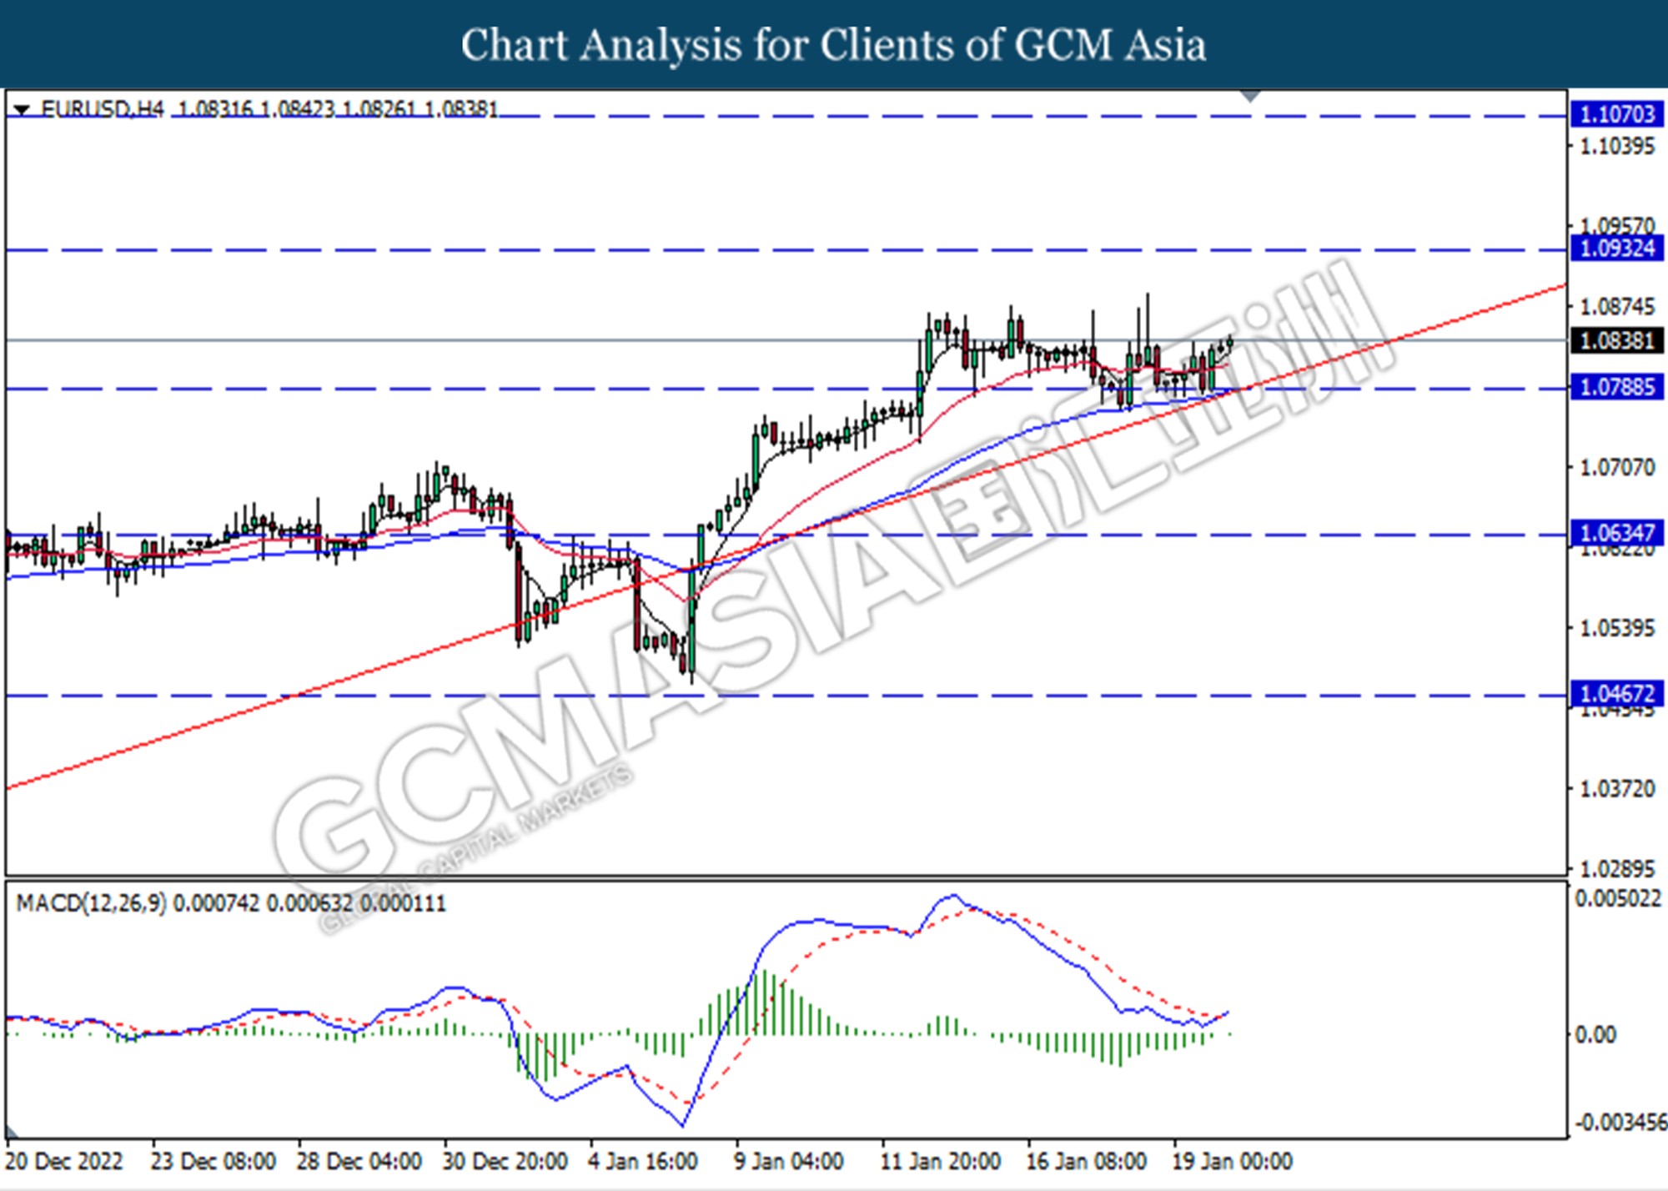The height and width of the screenshot is (1191, 1668).
Task: Select the 1.10703 price level label
Action: click(x=1617, y=114)
